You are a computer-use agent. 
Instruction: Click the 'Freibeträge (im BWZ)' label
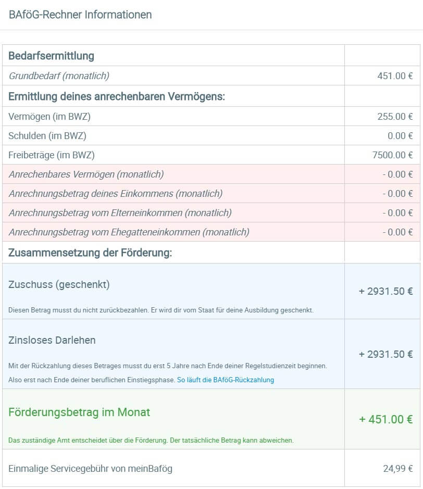pyautogui.click(x=52, y=155)
